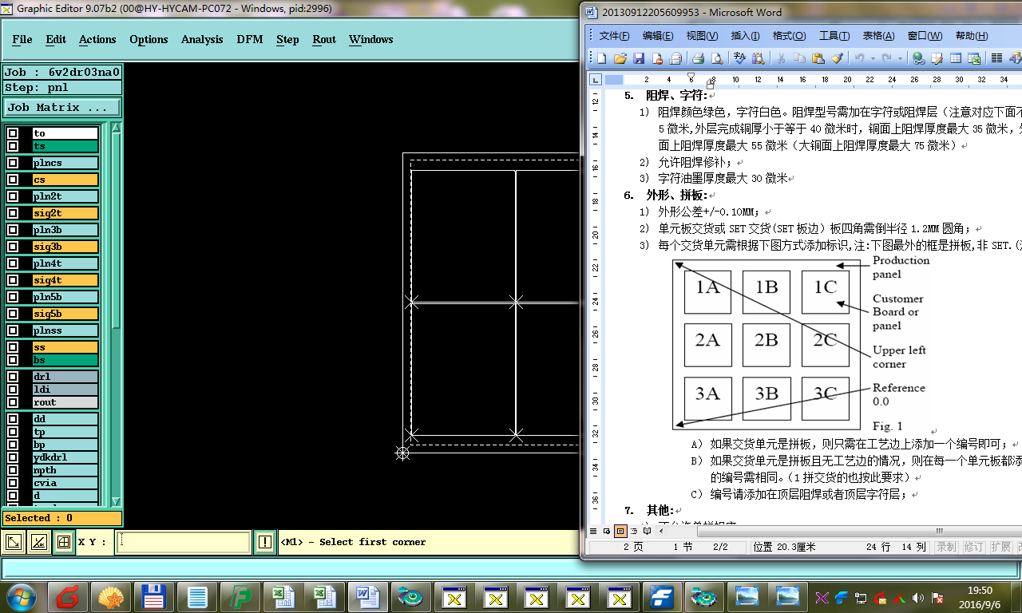Open the File menu in Graphic Editor
The width and height of the screenshot is (1022, 613).
coord(22,39)
